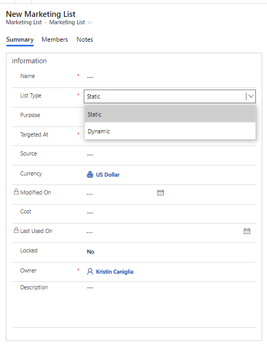Click the List Type field label
Viewport: 267px width, 360px height.
[31, 95]
